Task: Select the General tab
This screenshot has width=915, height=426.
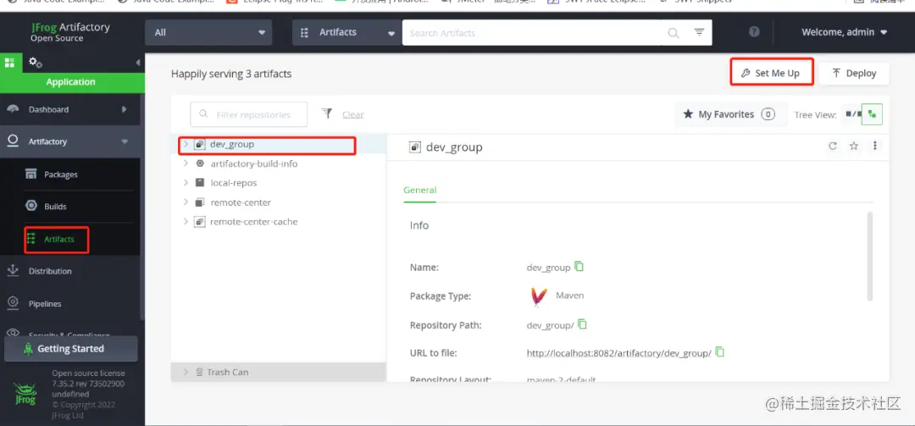Action: point(419,191)
